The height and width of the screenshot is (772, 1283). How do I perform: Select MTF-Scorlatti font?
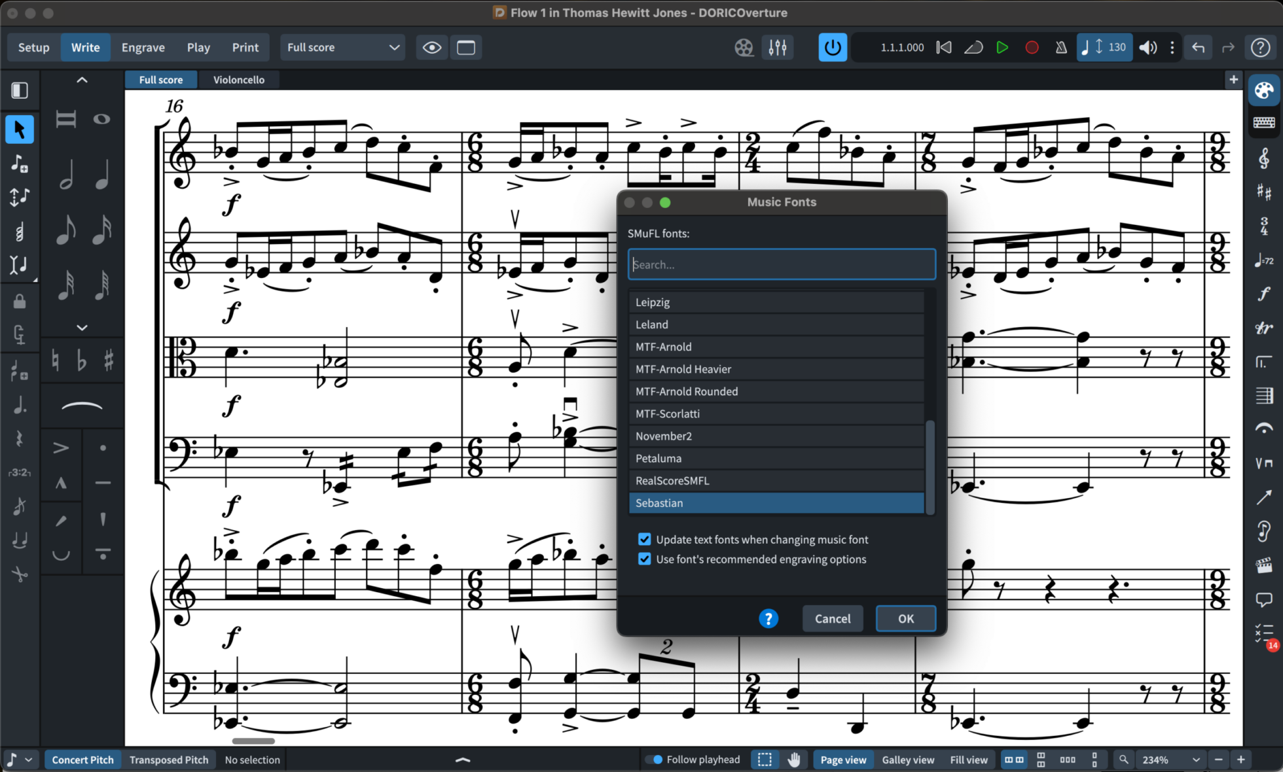point(776,413)
